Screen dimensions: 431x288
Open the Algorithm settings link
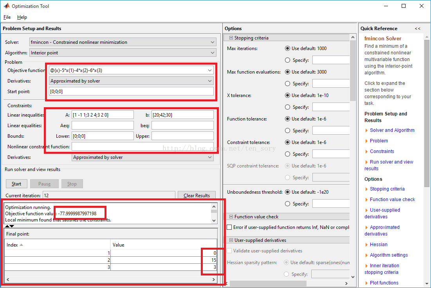click(x=389, y=255)
